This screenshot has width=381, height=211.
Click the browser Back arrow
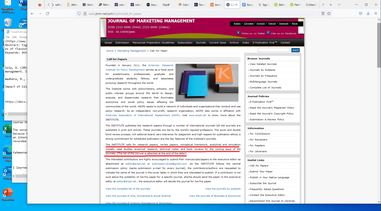pos(32,14)
